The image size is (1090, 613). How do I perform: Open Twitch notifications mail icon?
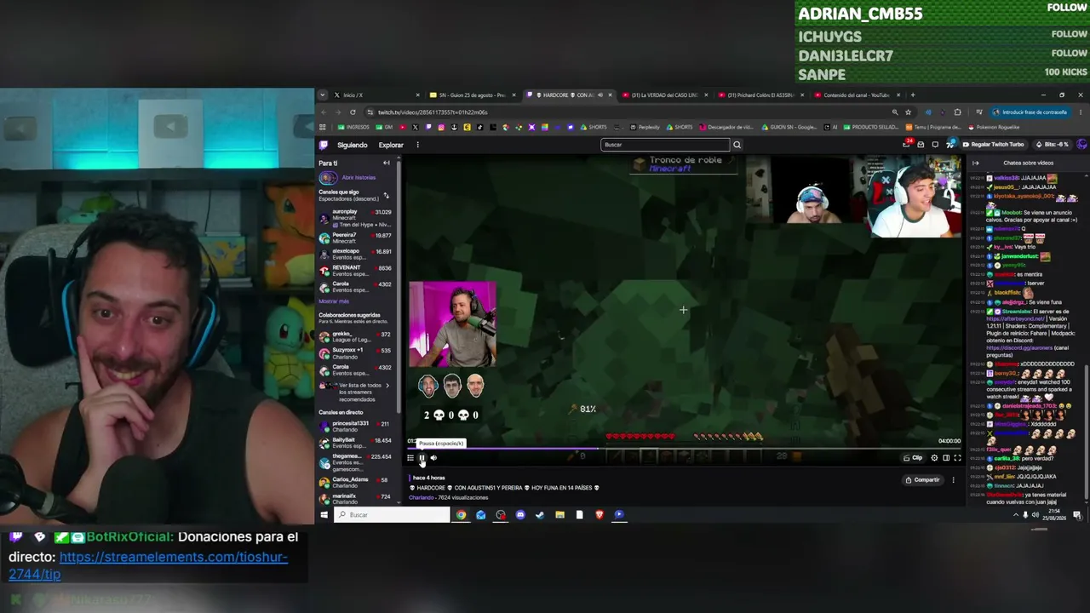click(921, 145)
